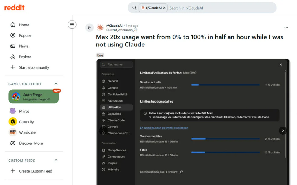Image resolution: width=297 pixels, height=185 pixels.
Task: Collapse the Custom Feeds section
Action: click(56, 160)
